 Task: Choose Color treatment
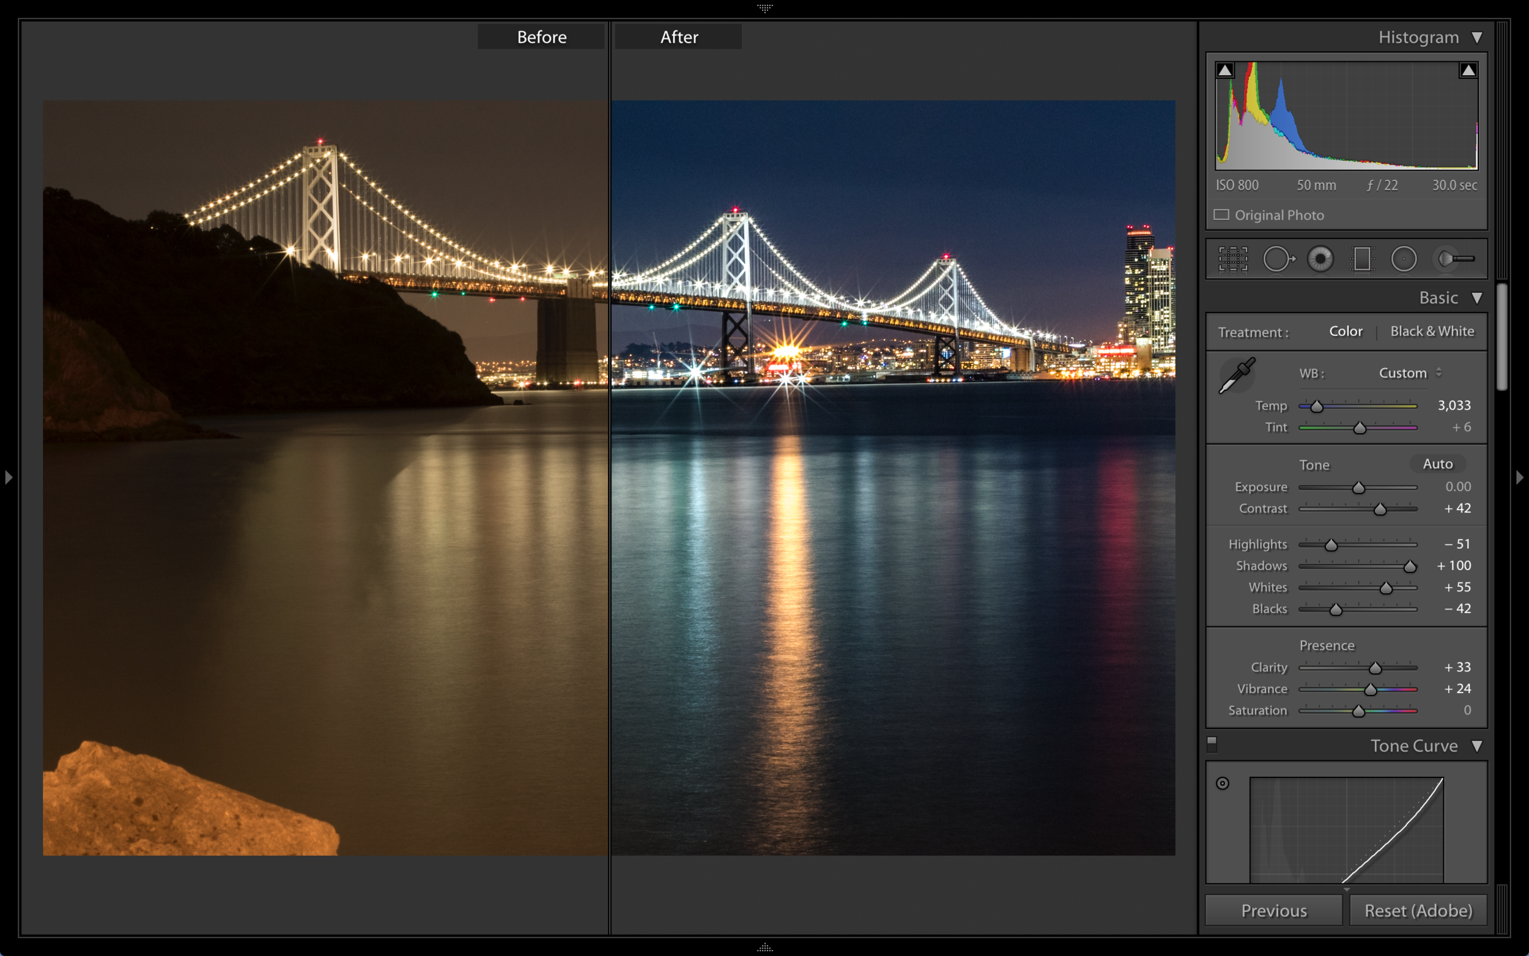point(1346,332)
